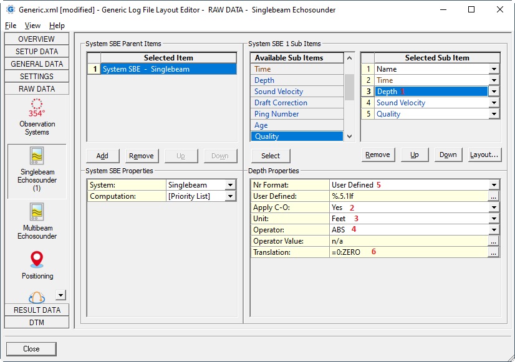Open the Computation Priority List dropdown
The height and width of the screenshot is (362, 515).
click(230, 196)
